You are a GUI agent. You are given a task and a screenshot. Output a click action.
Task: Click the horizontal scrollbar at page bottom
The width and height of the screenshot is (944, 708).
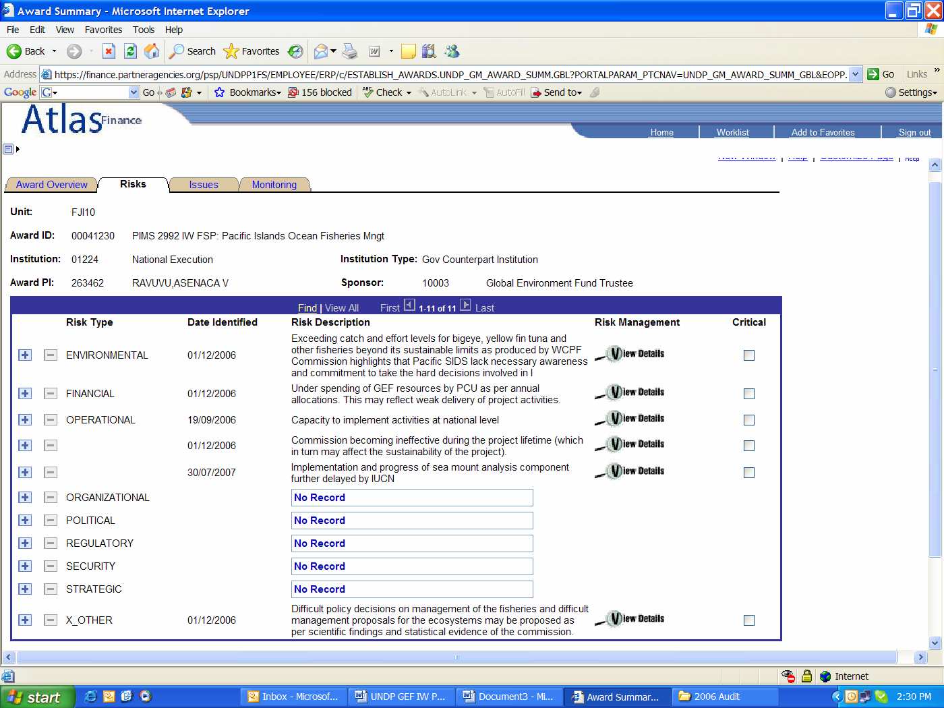pos(456,657)
